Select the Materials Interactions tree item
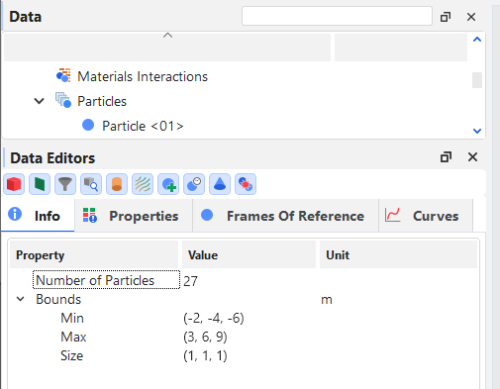500x389 pixels. (143, 76)
